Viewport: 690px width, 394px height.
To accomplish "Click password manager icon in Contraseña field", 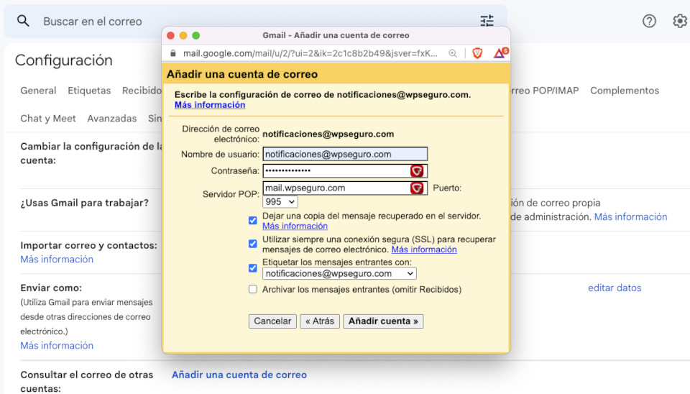I will (x=417, y=171).
